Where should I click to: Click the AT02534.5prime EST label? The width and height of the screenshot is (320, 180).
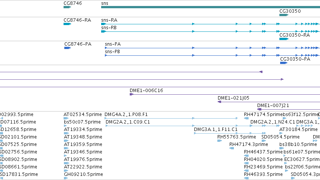(x=83, y=115)
